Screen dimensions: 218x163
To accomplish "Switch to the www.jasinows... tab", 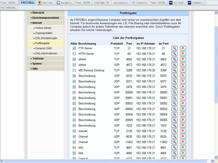I will pos(121,3).
